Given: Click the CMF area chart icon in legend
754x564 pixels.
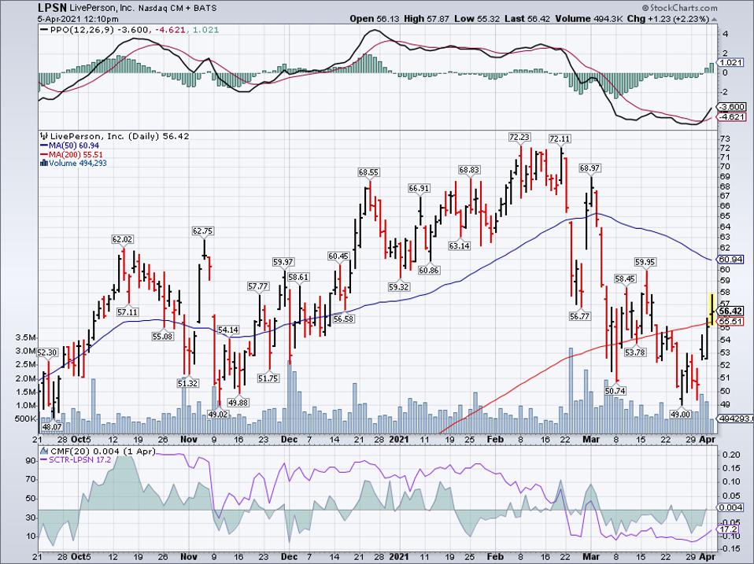Looking at the screenshot, I should (44, 451).
